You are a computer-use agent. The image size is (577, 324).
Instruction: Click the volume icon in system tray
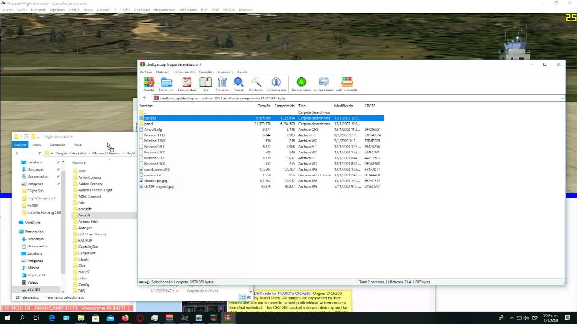pyautogui.click(x=526, y=318)
